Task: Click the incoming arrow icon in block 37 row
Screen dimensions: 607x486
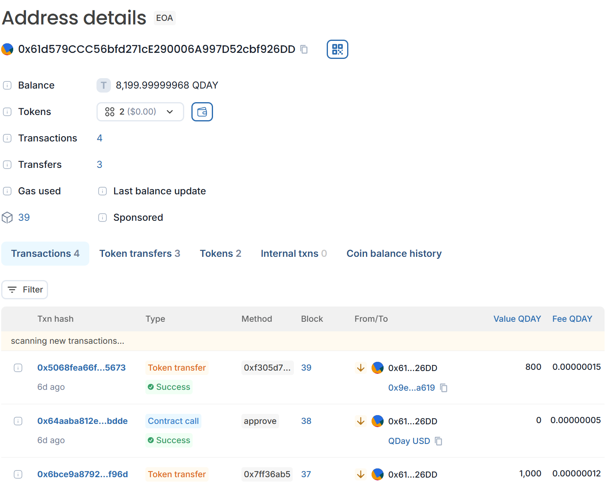Action: [361, 474]
